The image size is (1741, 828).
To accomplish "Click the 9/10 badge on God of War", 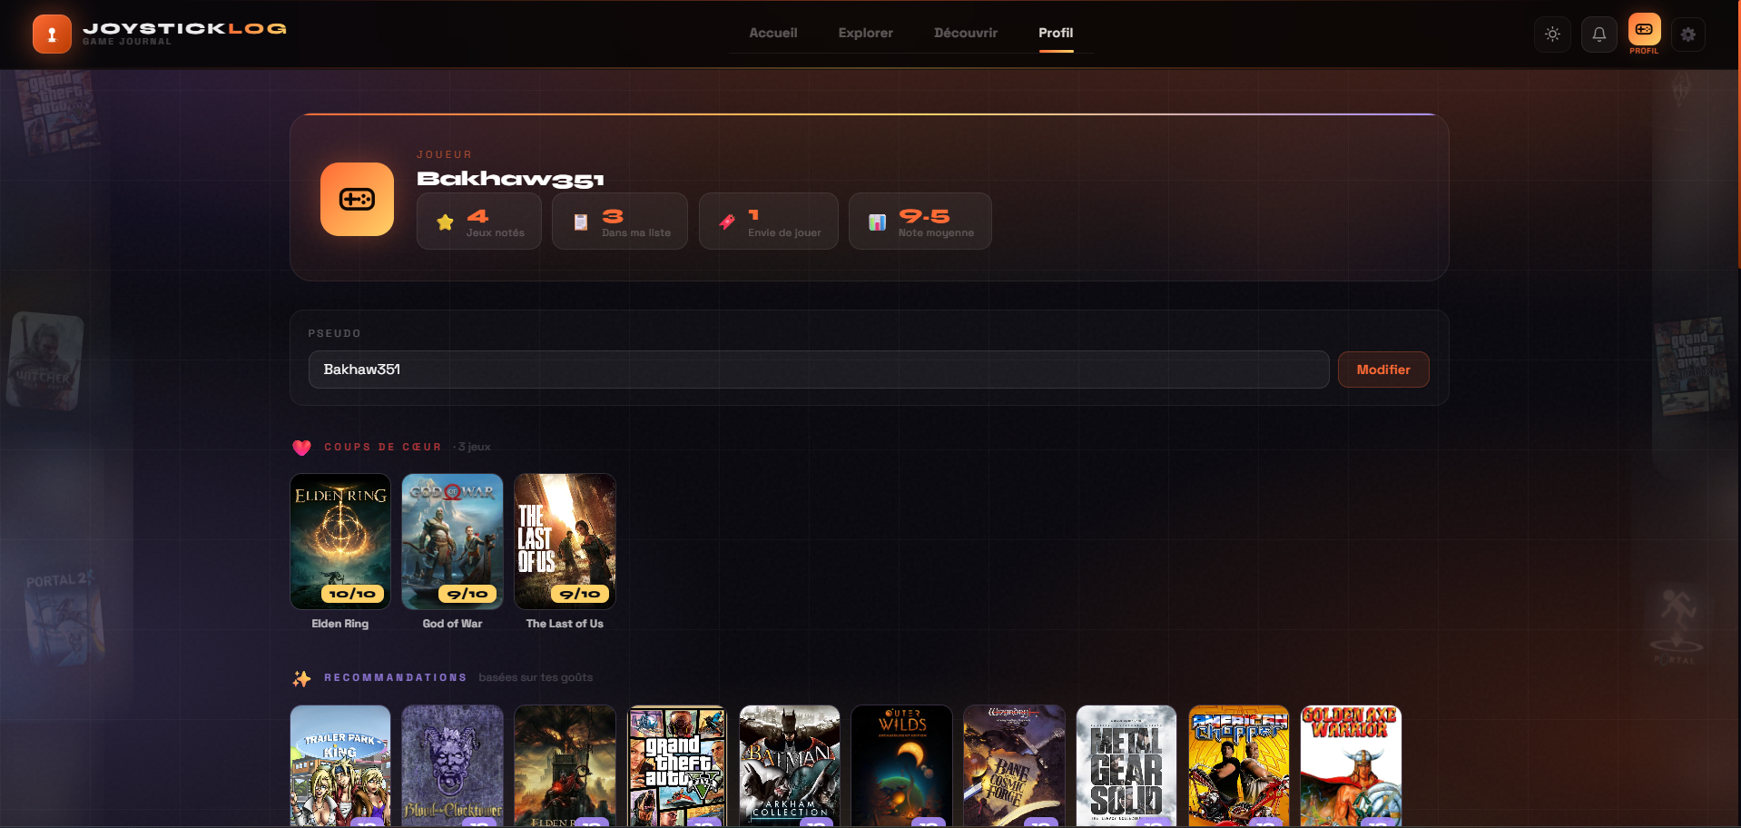I will [x=467, y=594].
